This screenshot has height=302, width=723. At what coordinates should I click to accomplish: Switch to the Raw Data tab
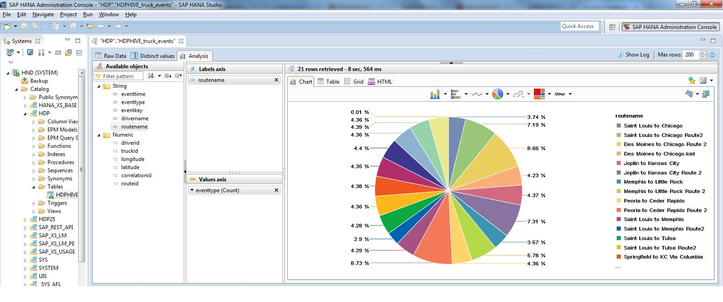(110, 56)
